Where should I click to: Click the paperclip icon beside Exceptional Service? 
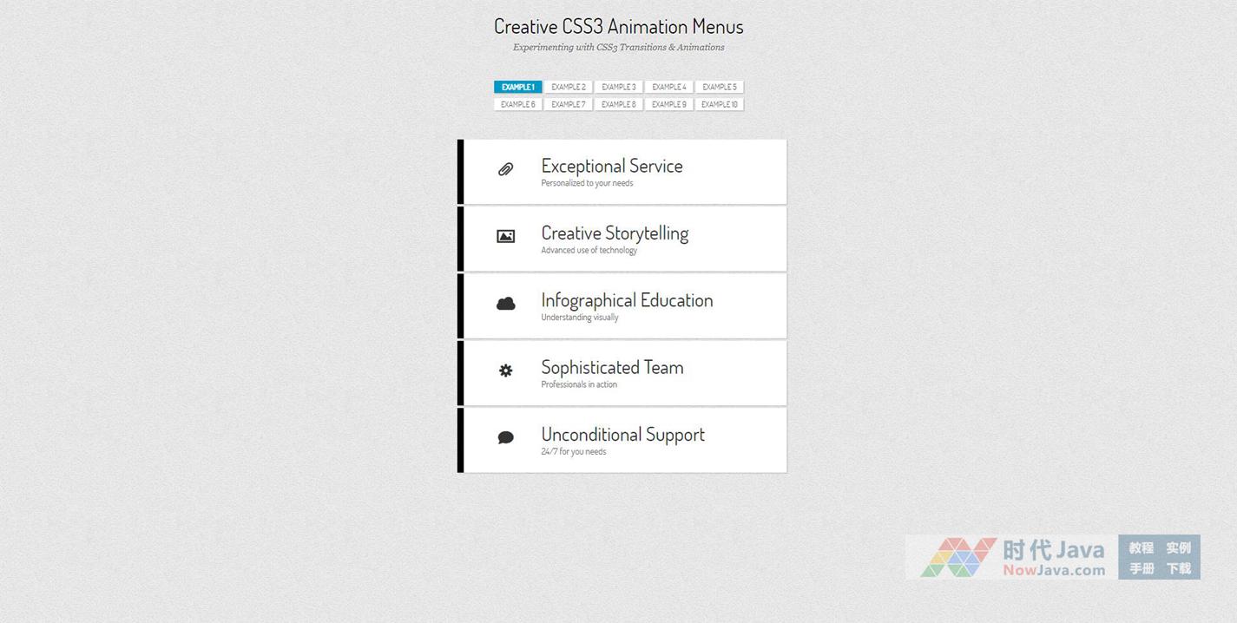point(505,170)
